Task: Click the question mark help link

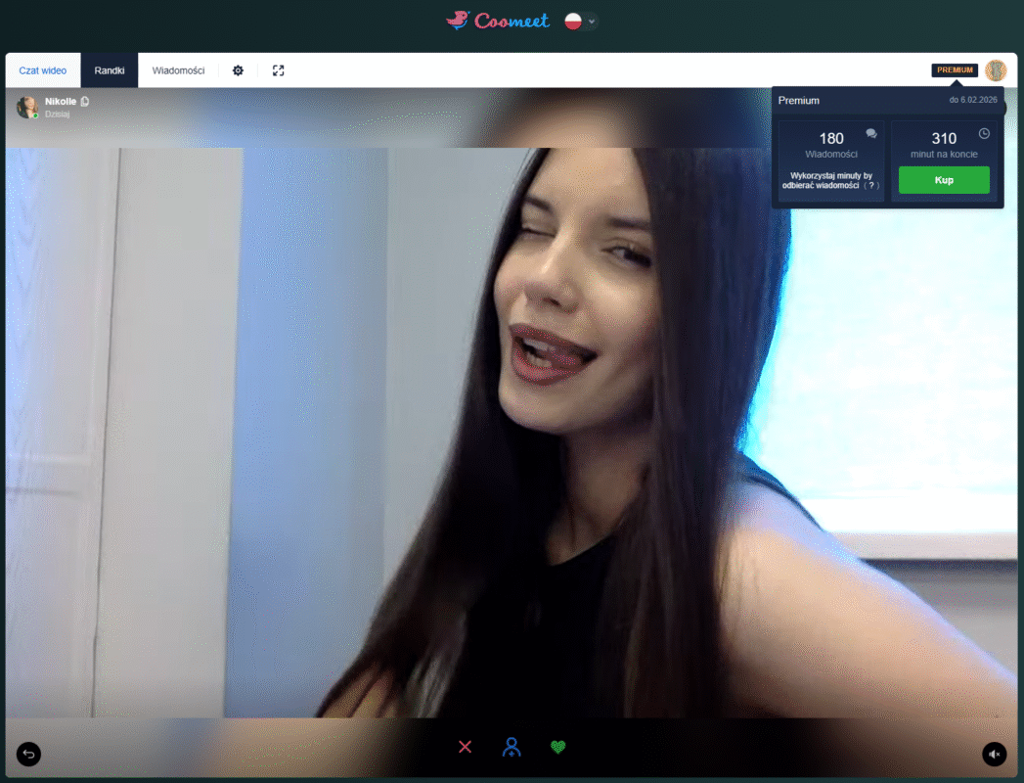Action: click(870, 185)
